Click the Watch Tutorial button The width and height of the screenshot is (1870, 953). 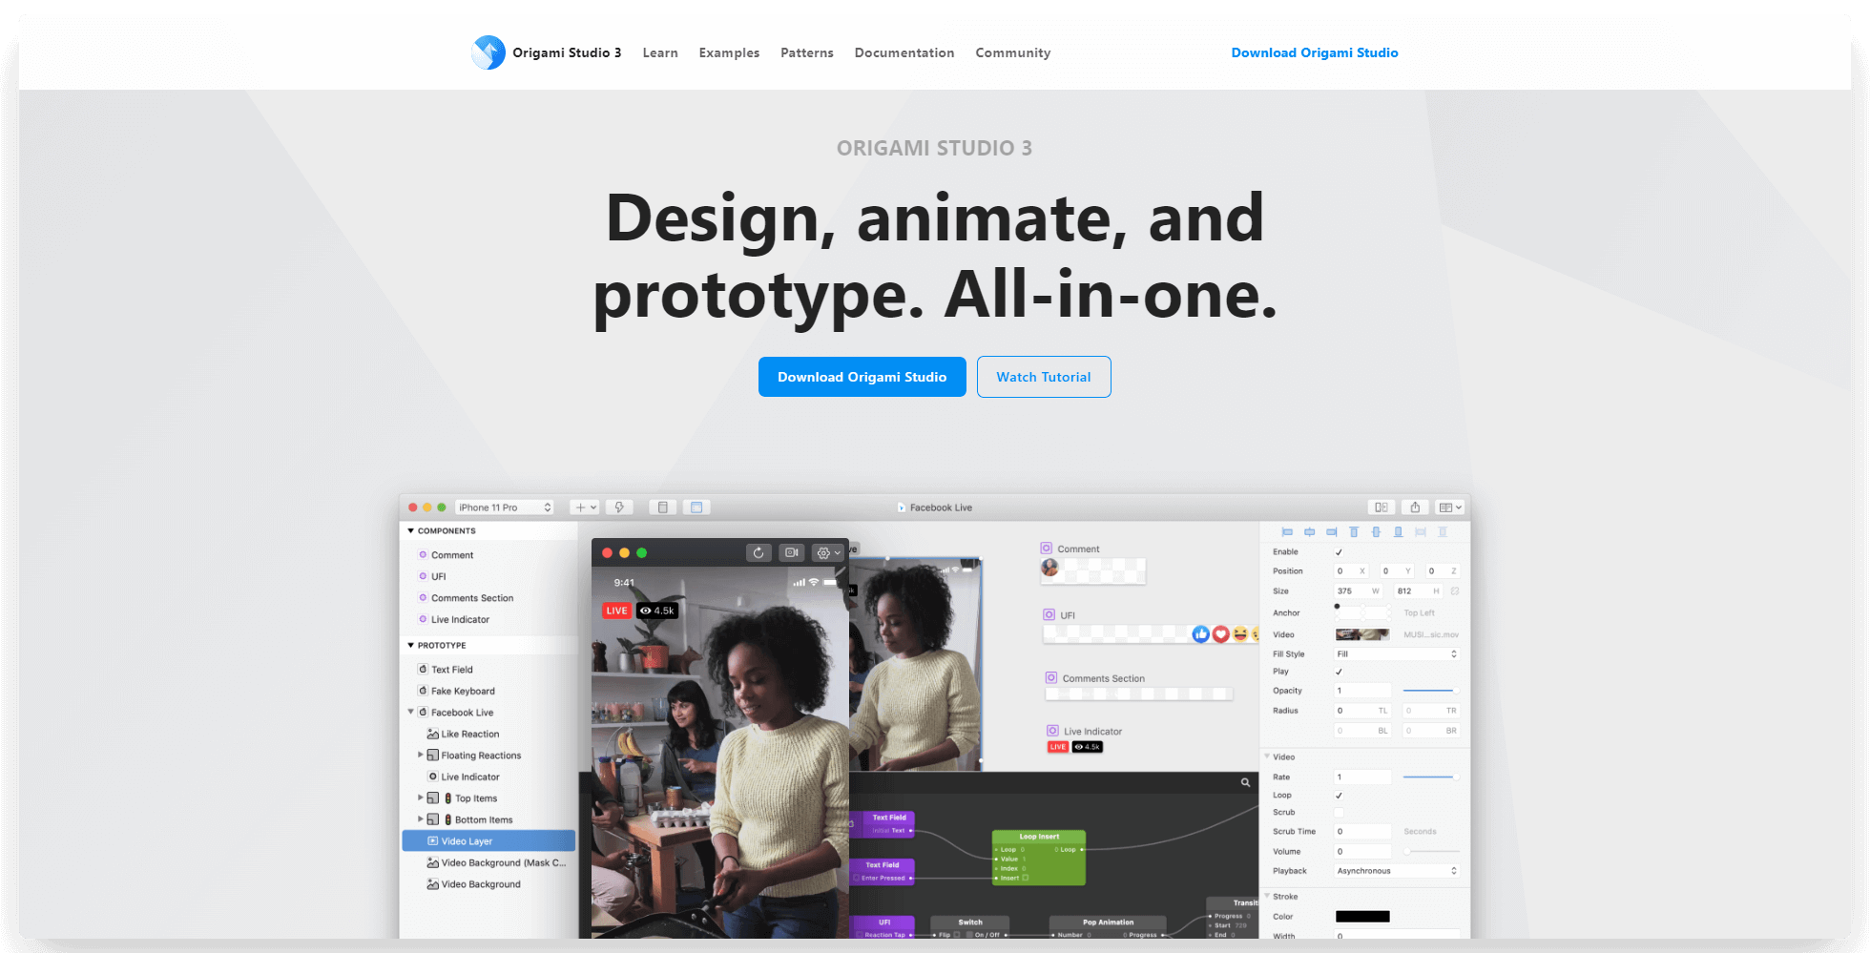click(x=1044, y=377)
